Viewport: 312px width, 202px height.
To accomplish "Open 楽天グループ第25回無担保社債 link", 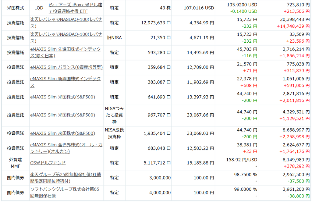I will pyautogui.click(x=66, y=178).
